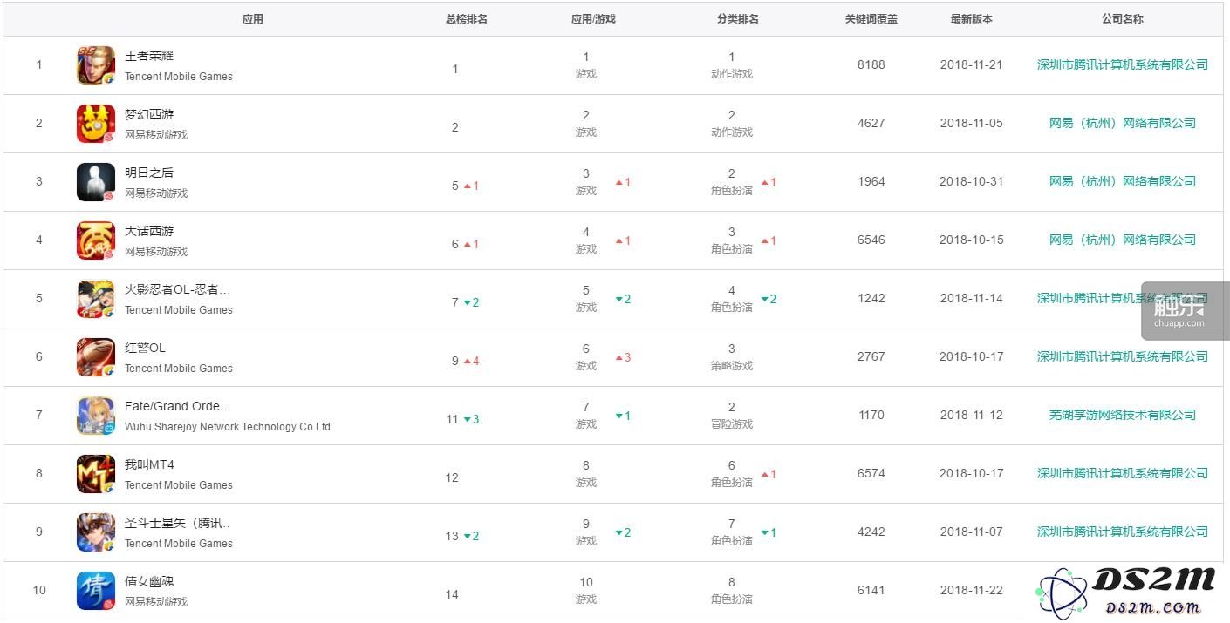Viewport: 1230px width, 623px height.
Task: Click version date 2018-11-05
Action: point(972,123)
